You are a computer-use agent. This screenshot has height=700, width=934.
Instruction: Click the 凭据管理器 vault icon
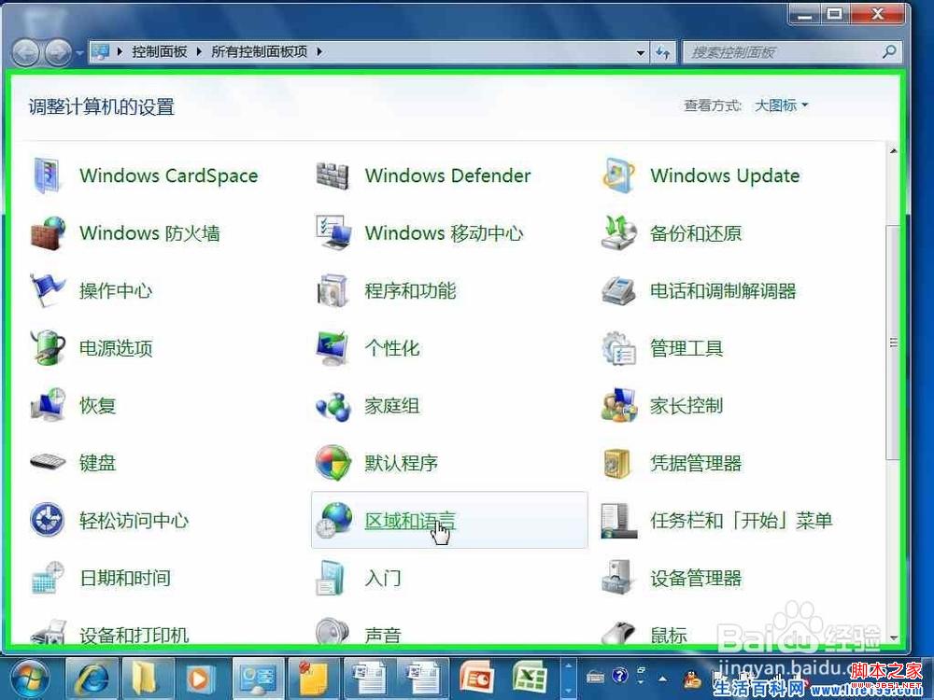click(618, 463)
